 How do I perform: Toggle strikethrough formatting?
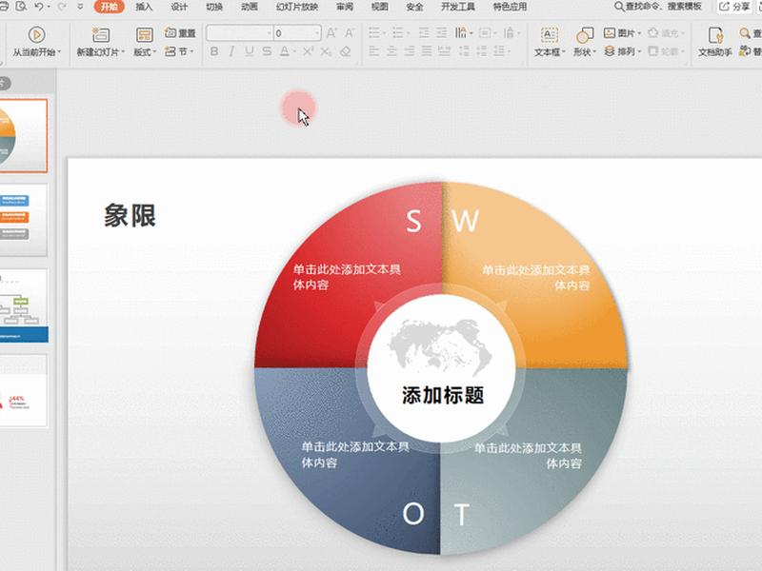point(267,51)
